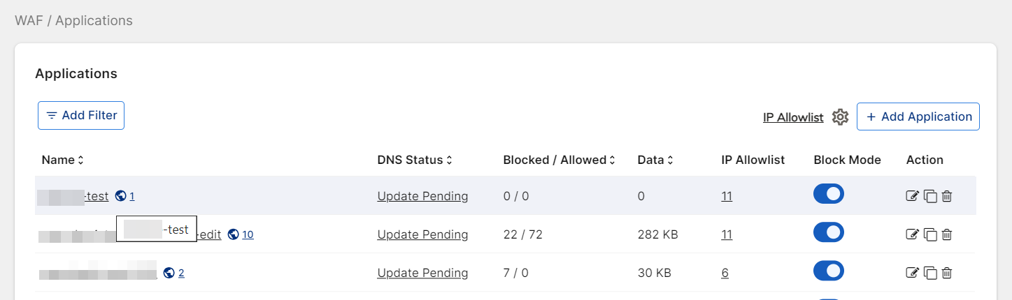This screenshot has width=1012, height=300.
Task: Open the IP Allowlist link near the gear
Action: 793,117
